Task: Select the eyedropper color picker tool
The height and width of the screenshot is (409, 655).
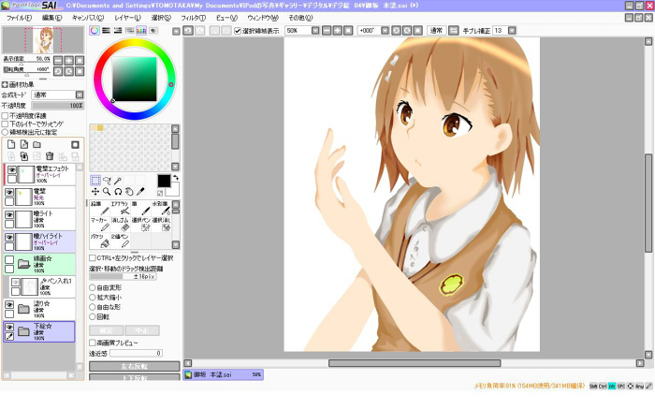Action: (140, 191)
